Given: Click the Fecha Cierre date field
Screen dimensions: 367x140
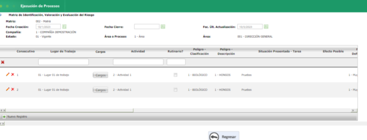Looking at the screenshot, I should click(147, 26).
